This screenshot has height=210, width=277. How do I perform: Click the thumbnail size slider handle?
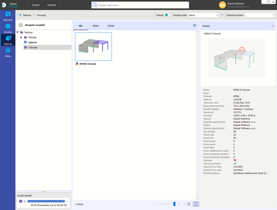click(x=174, y=204)
